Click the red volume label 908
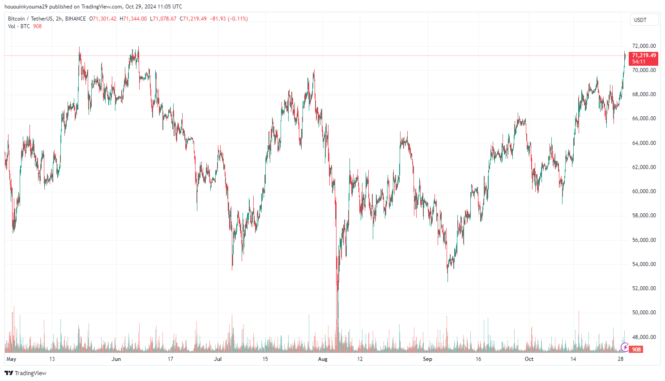The image size is (665, 381). (x=636, y=349)
